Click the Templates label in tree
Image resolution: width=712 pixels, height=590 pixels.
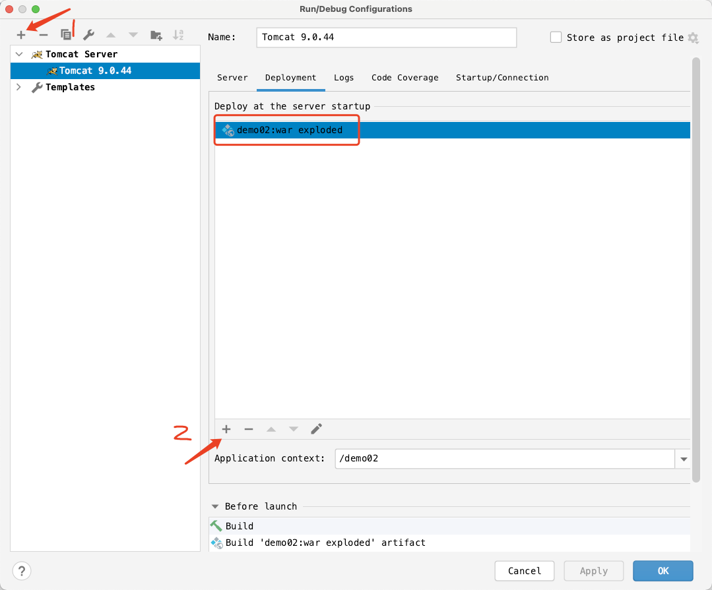click(x=71, y=87)
